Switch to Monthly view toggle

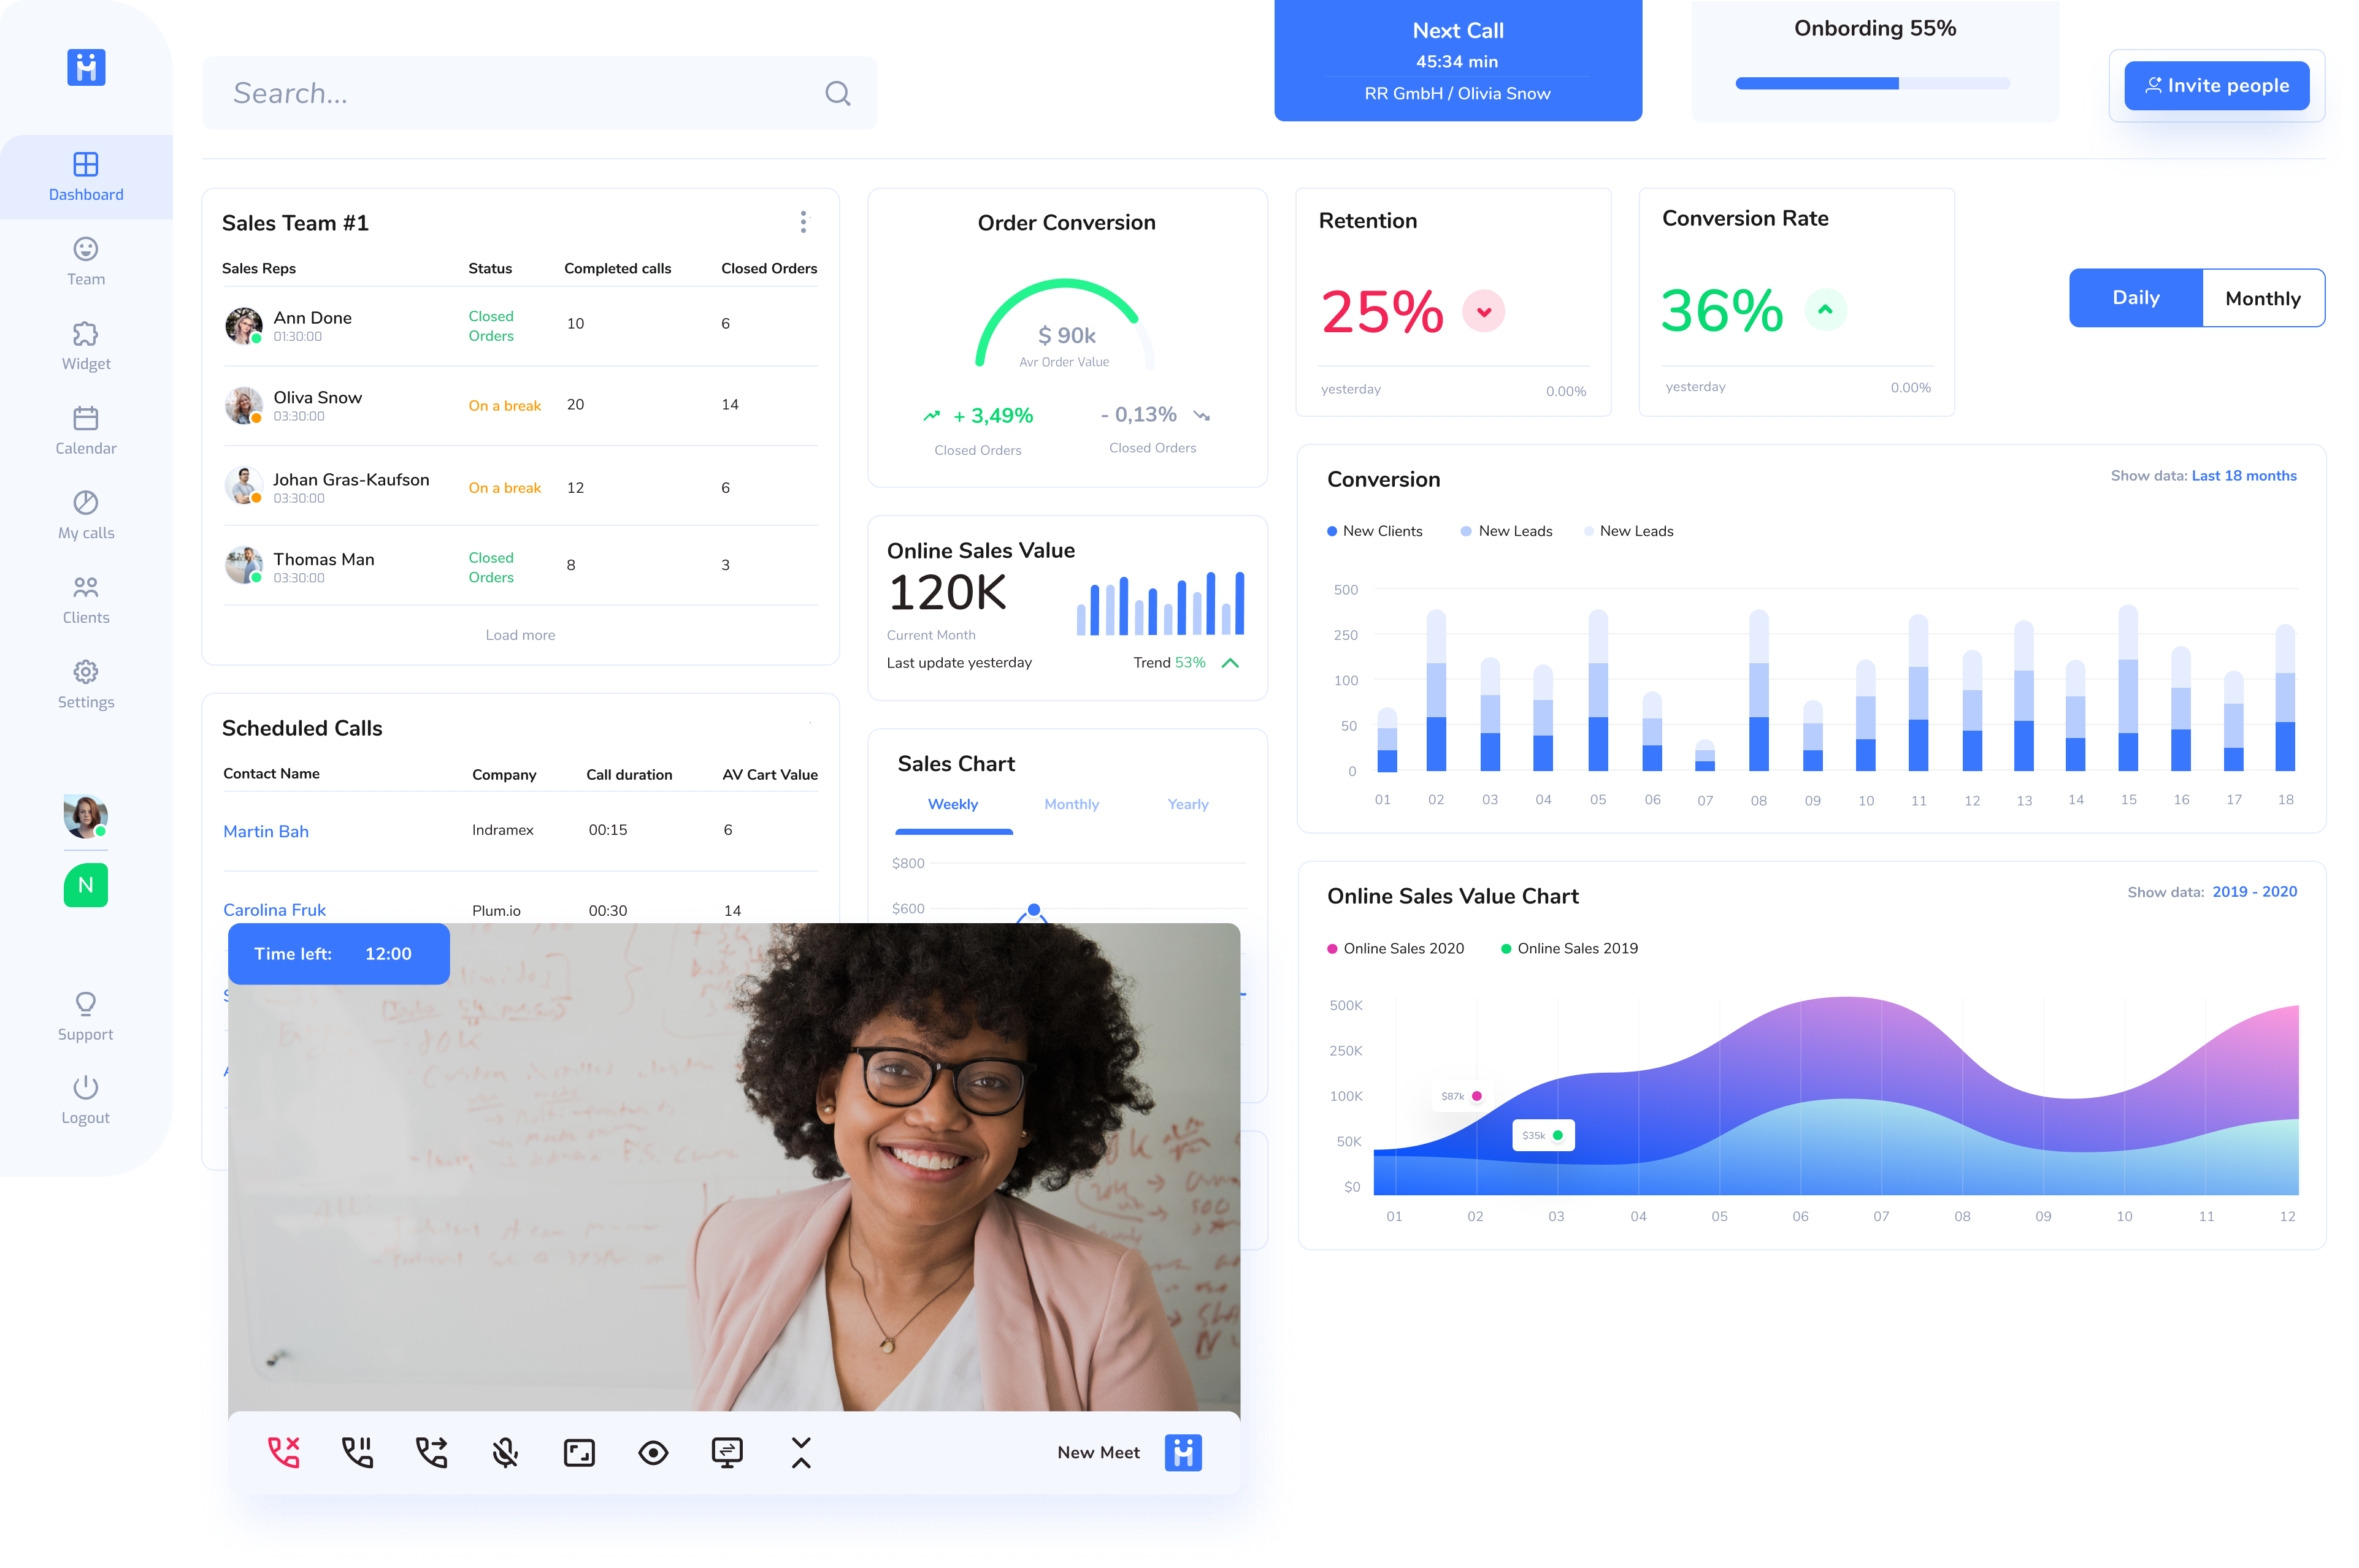[2263, 298]
